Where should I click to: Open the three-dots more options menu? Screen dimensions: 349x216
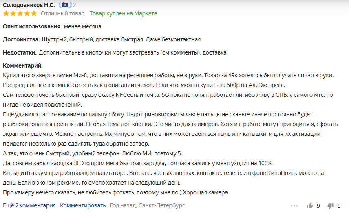tap(294, 206)
